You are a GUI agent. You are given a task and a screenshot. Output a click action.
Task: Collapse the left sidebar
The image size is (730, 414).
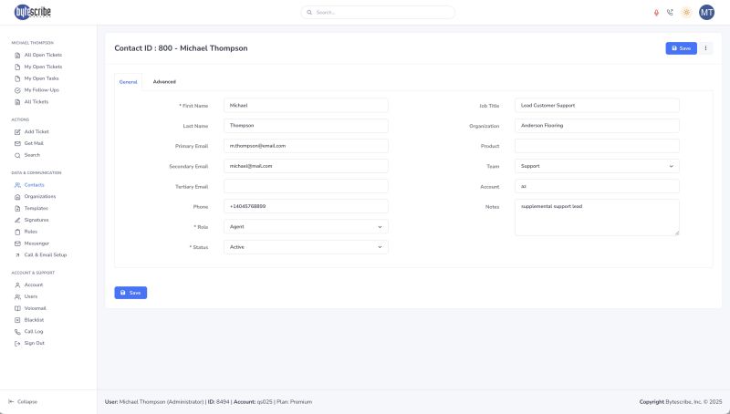pyautogui.click(x=23, y=401)
